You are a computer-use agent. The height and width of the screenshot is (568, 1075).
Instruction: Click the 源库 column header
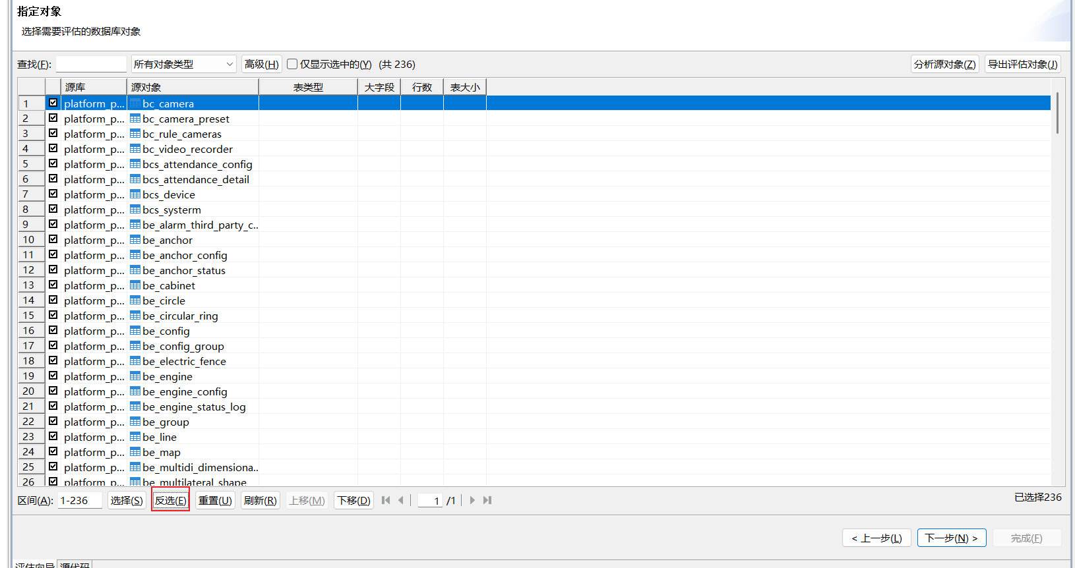pyautogui.click(x=94, y=87)
